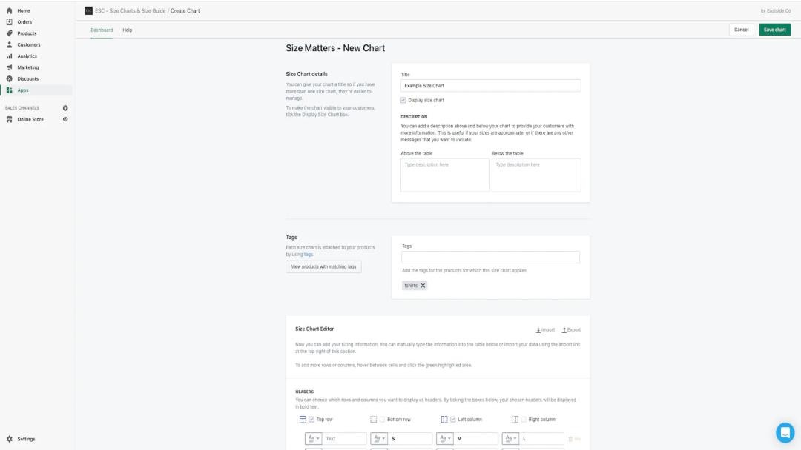Enable the Bottom row header checkbox
801x450 pixels.
tap(383, 420)
